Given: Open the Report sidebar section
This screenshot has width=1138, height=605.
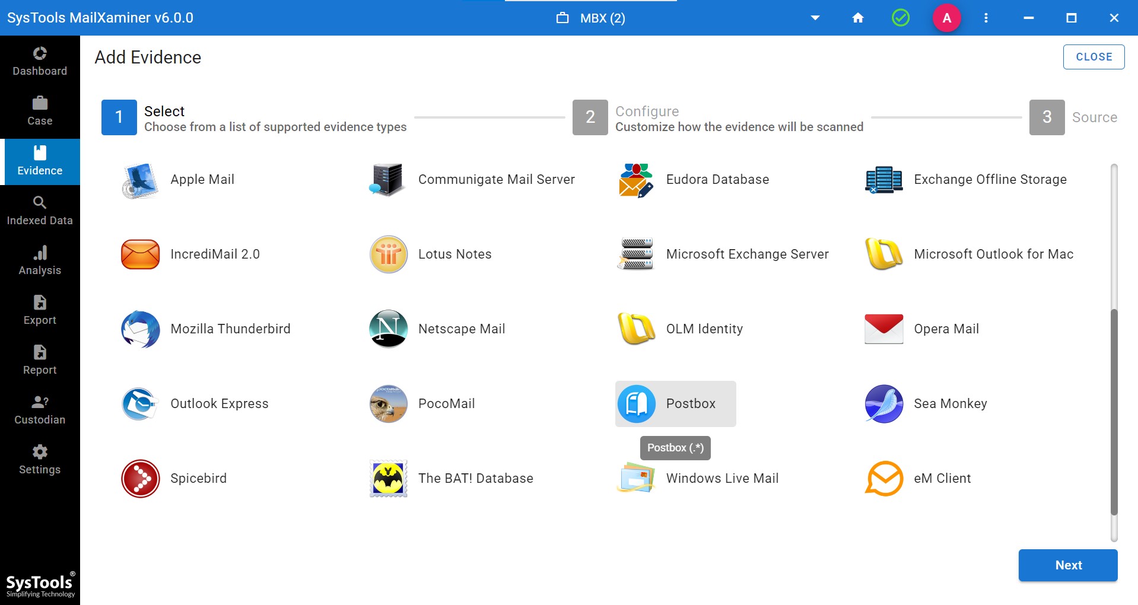Looking at the screenshot, I should coord(40,361).
